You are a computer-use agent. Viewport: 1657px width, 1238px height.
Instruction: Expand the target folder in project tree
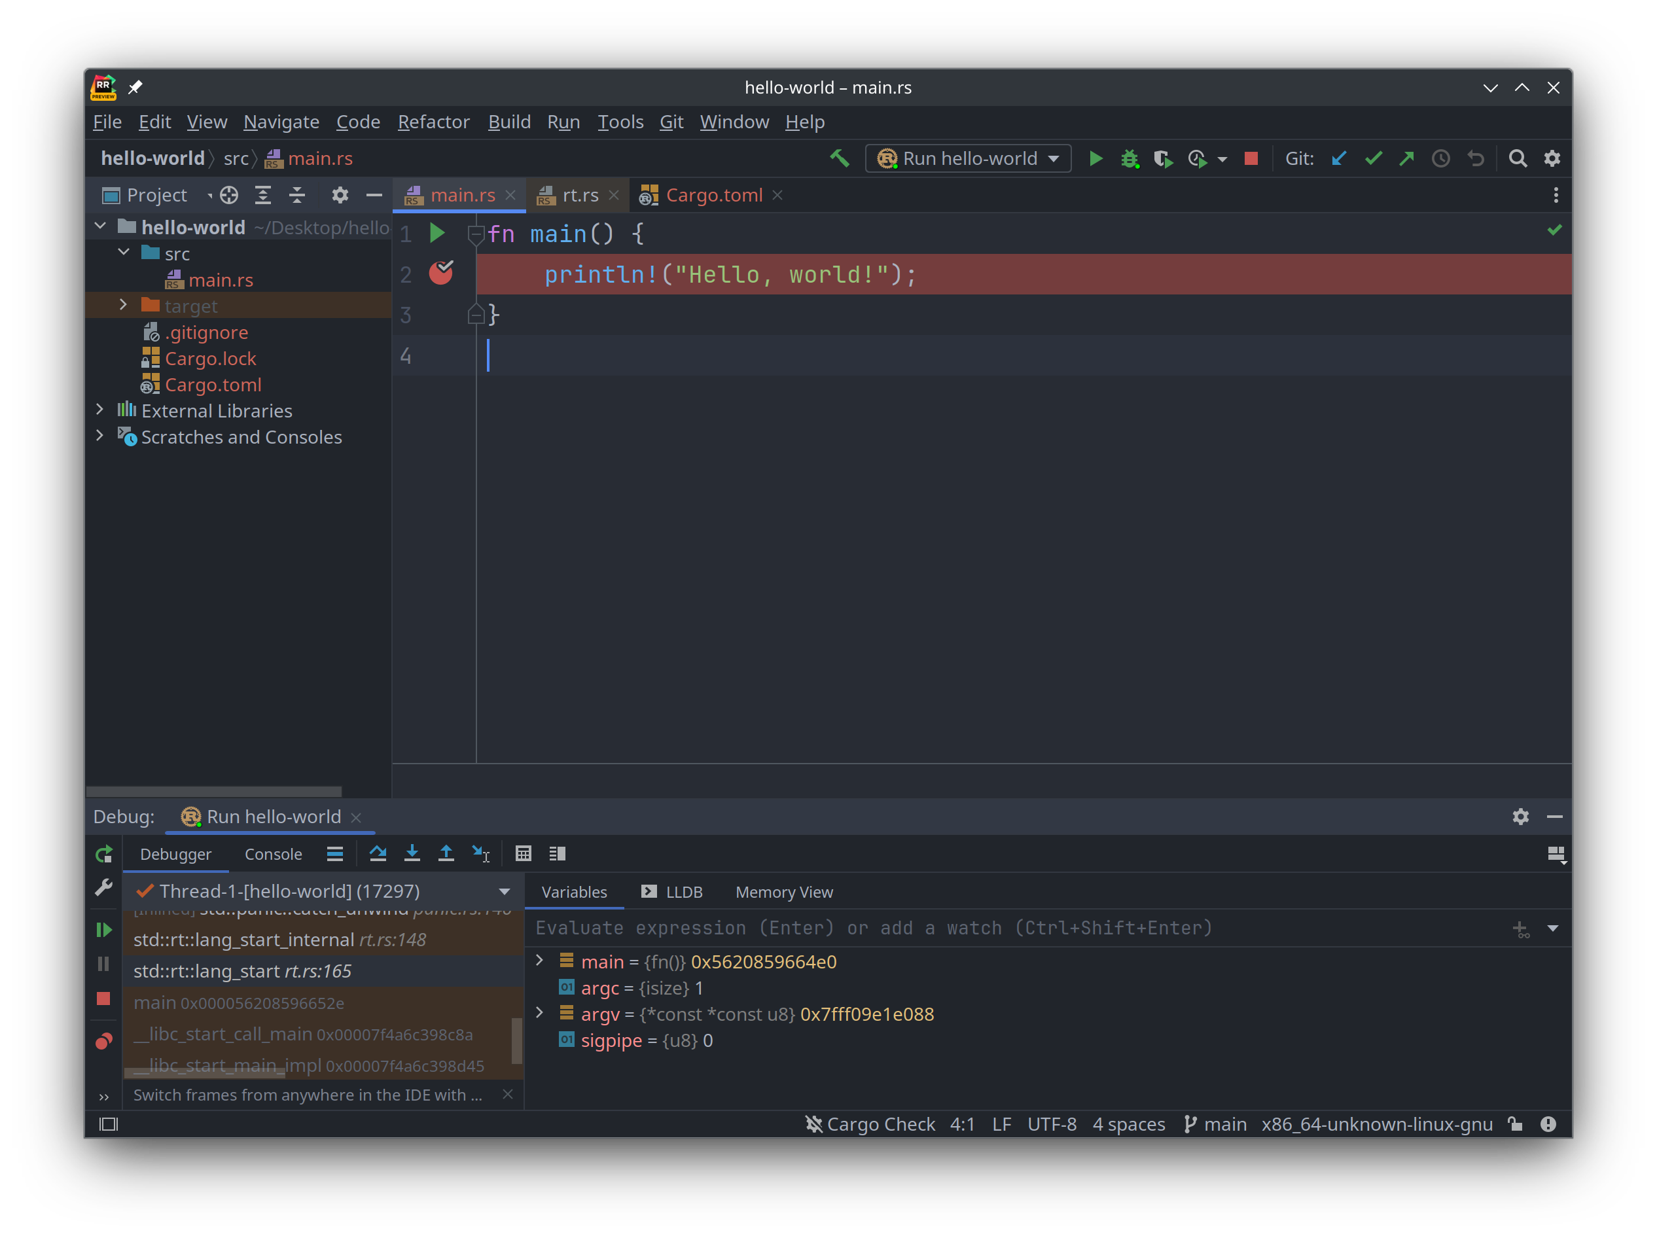click(124, 304)
